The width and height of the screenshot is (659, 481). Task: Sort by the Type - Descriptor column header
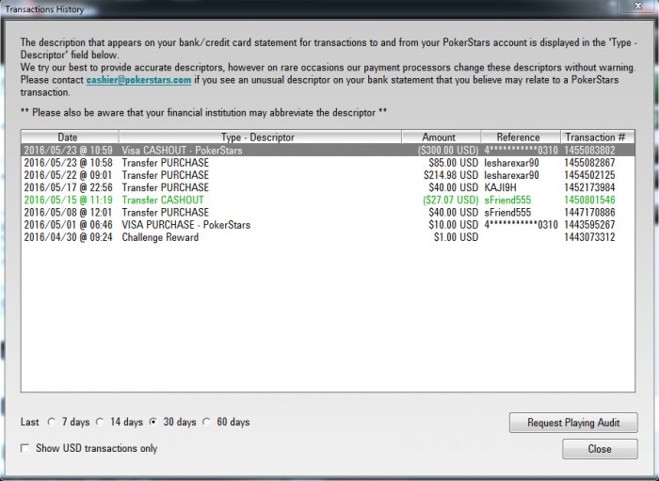[x=260, y=136]
